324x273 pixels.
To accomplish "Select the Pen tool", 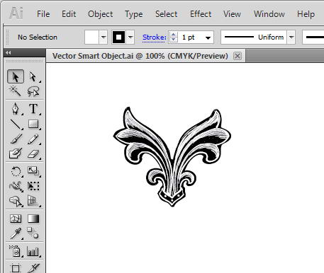I will 16,109.
